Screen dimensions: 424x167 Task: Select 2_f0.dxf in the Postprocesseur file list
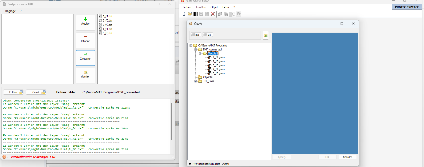(107, 21)
